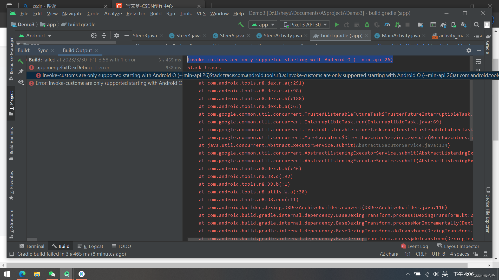
Task: Change the CRLF line separator setting
Action: click(x=421, y=254)
